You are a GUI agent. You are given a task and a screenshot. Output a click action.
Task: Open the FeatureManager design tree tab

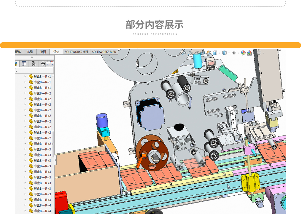(17, 64)
